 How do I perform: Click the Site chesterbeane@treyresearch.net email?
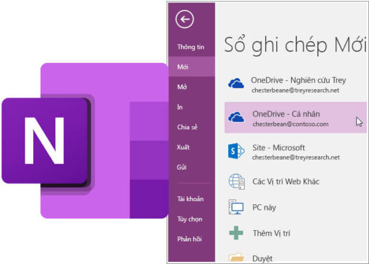coord(296,158)
